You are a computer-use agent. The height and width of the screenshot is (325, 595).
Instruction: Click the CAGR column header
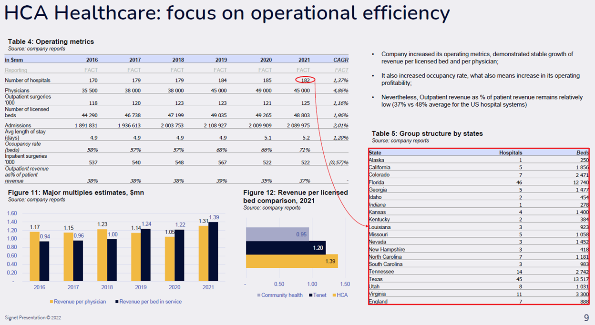click(x=340, y=60)
